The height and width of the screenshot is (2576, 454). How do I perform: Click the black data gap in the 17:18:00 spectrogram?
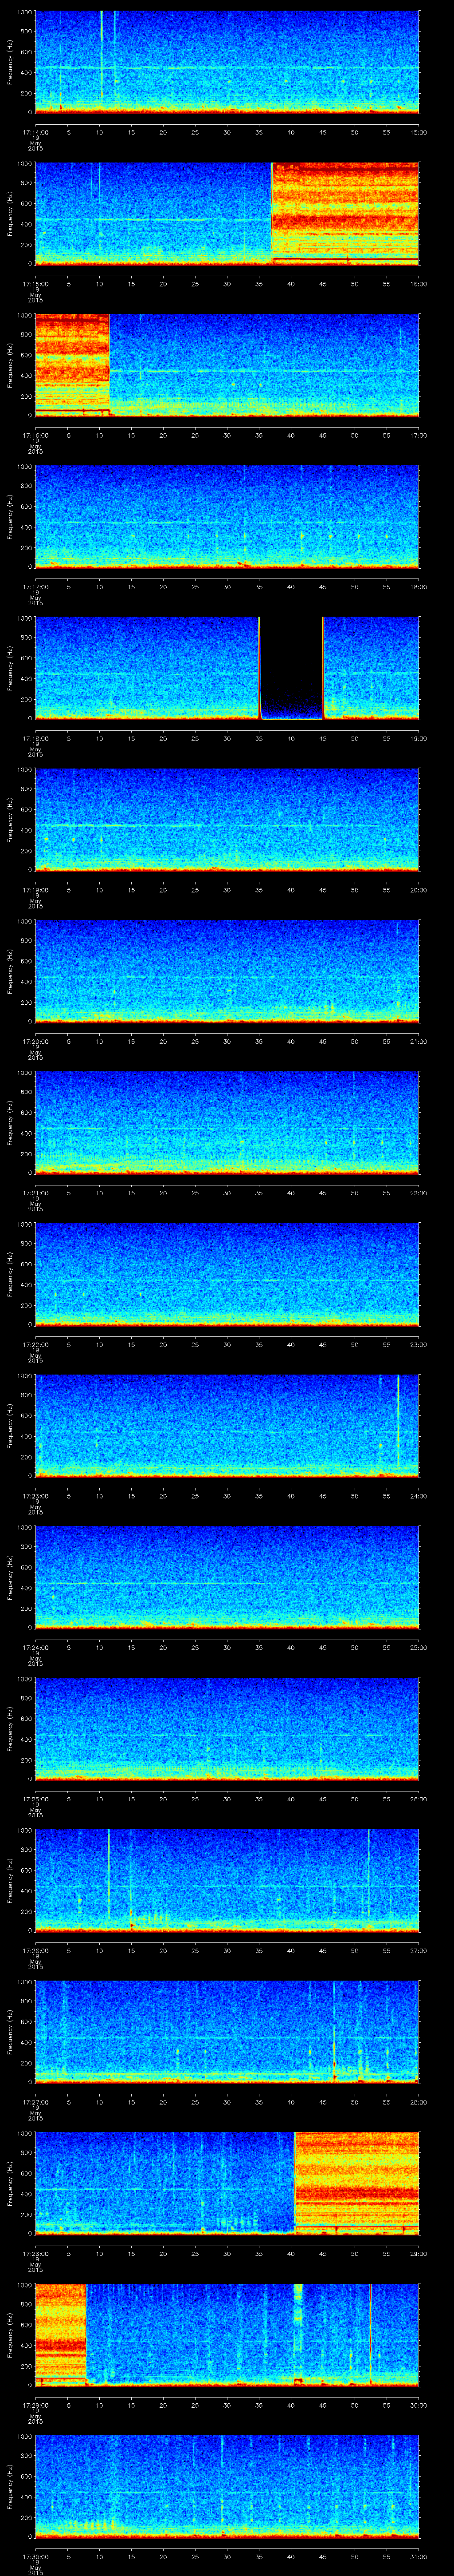[x=291, y=668]
